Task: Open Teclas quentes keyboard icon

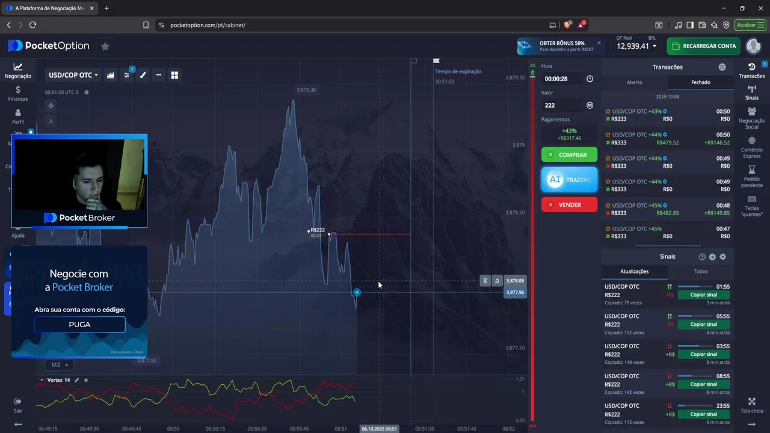Action: tap(751, 206)
